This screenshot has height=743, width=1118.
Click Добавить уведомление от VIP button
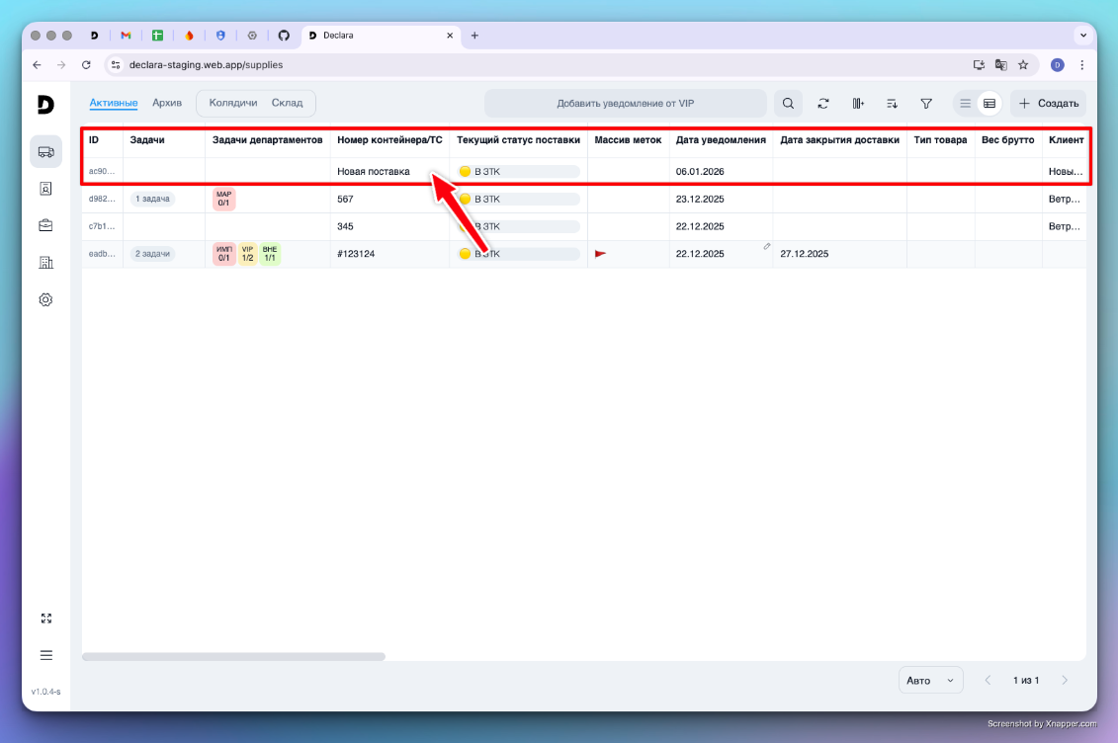point(626,104)
